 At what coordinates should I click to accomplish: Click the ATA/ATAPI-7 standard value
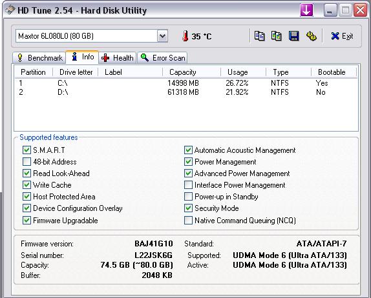(x=321, y=244)
